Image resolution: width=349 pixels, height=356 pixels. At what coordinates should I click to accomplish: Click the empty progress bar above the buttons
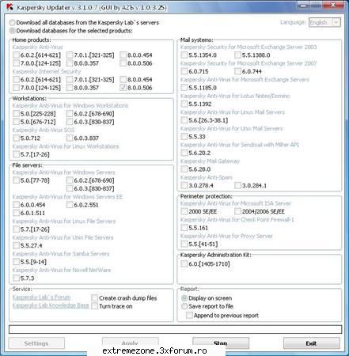(x=175, y=329)
